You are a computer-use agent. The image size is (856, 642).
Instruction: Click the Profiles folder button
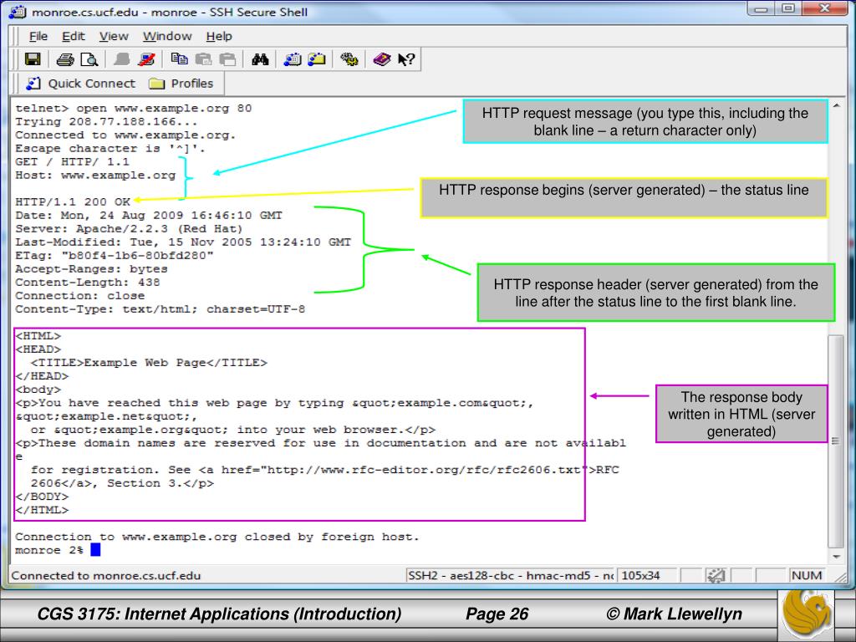181,84
